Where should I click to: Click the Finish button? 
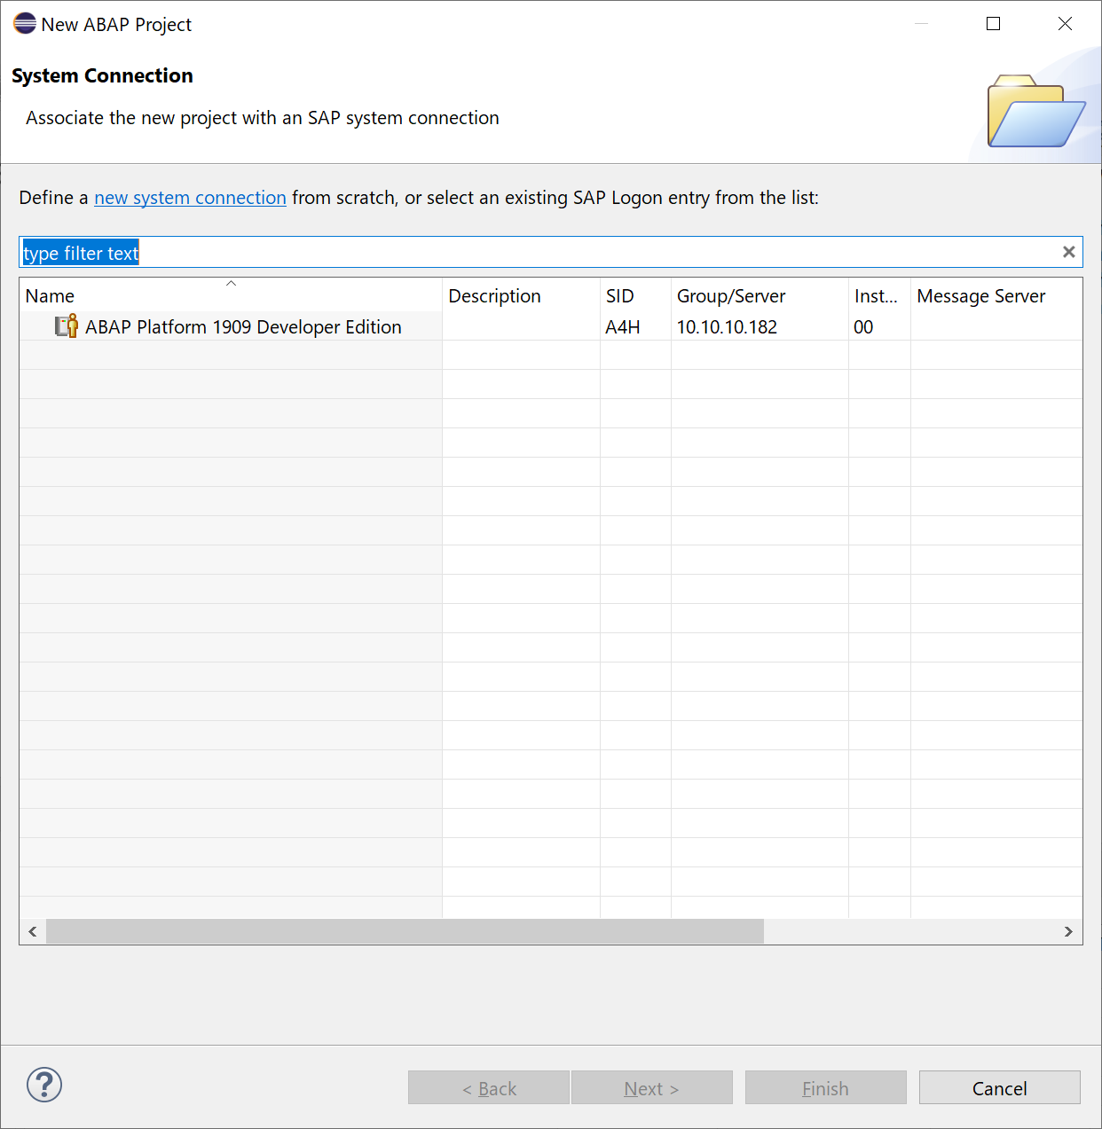pyautogui.click(x=826, y=1087)
